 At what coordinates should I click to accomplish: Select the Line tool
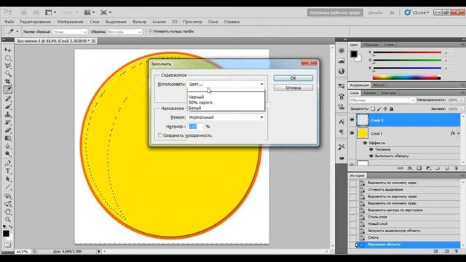pos(8,187)
